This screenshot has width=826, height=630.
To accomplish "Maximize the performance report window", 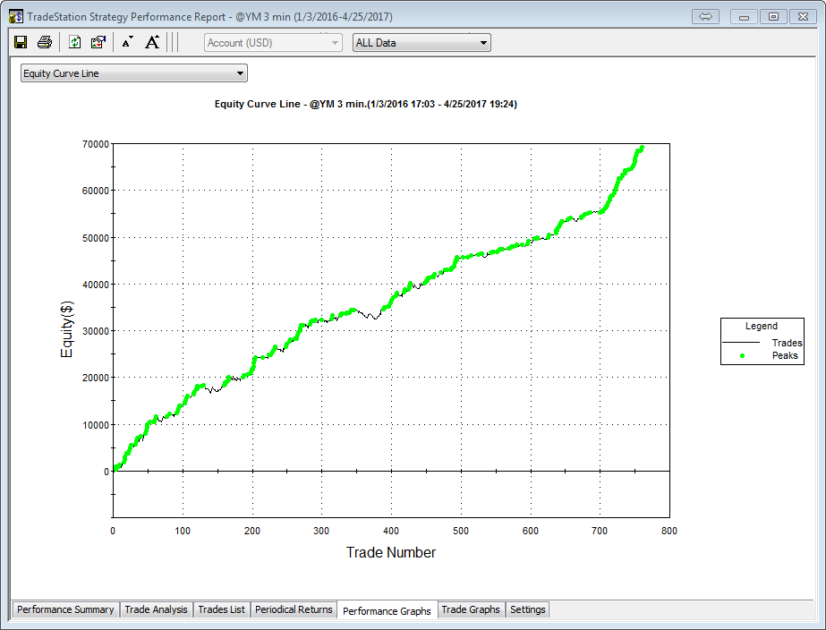I will (x=774, y=17).
